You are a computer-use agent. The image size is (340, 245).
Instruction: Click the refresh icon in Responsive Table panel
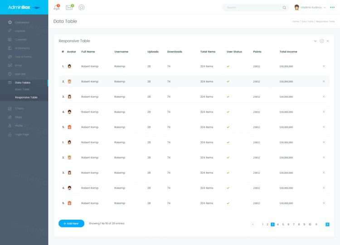322,41
